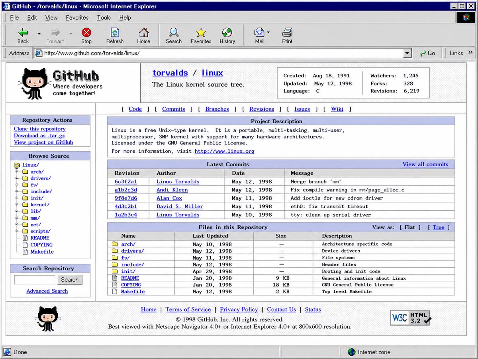Image resolution: width=478 pixels, height=359 pixels.
Task: Expand the Links toolbar chevron
Action: pyautogui.click(x=470, y=53)
